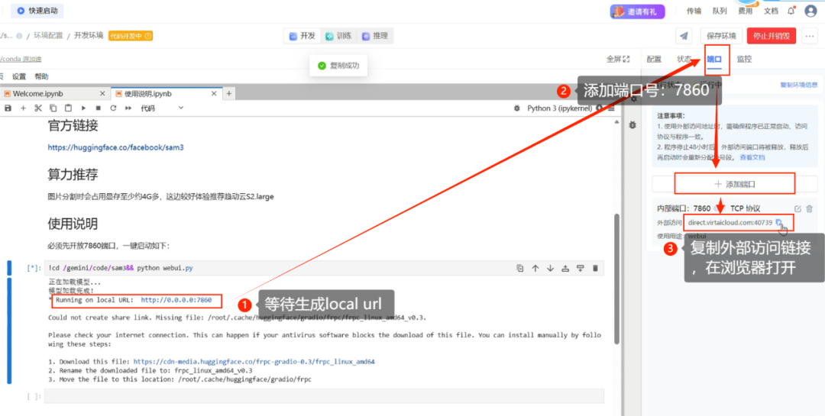Open 费用 in the top navigation
The width and height of the screenshot is (825, 416).
pyautogui.click(x=745, y=11)
